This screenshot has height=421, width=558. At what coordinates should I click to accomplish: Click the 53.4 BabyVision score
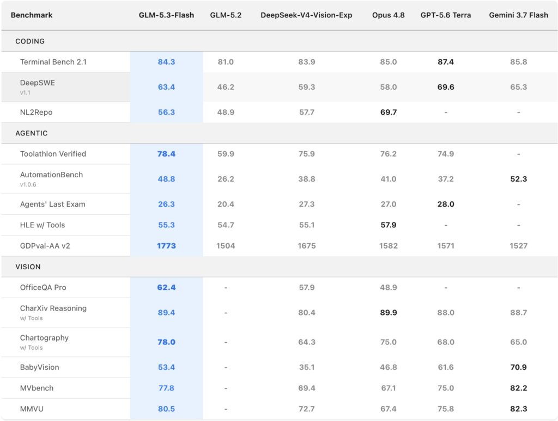coord(166,367)
